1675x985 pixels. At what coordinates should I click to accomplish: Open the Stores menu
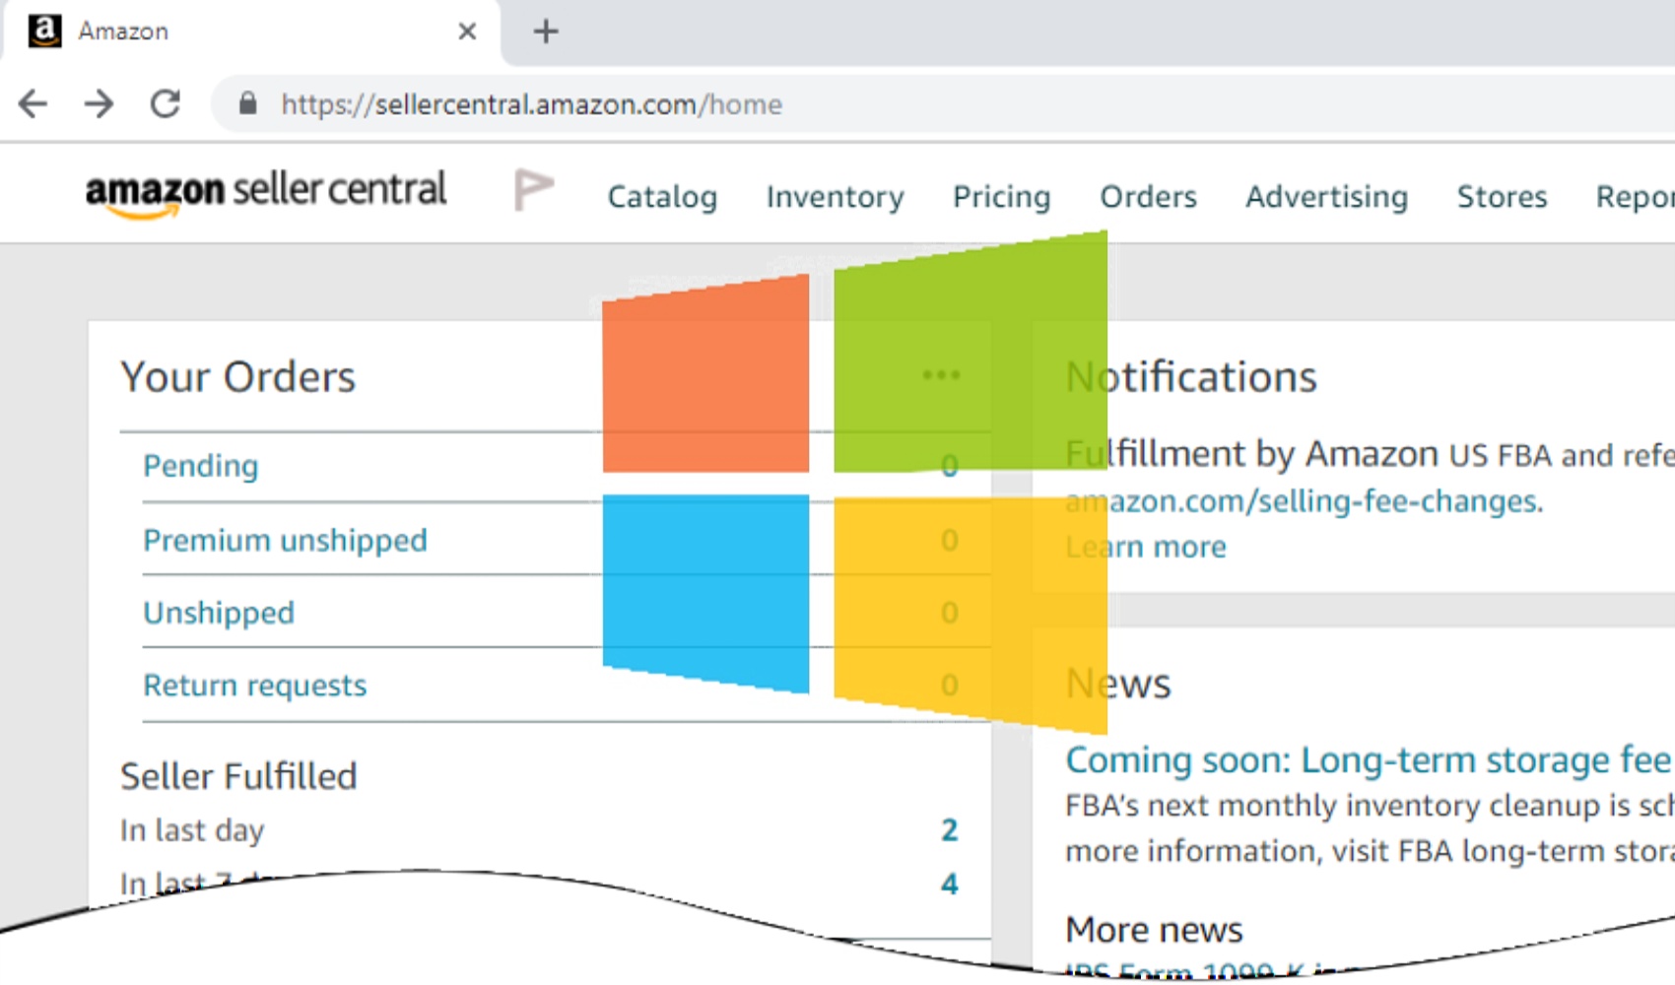tap(1503, 197)
